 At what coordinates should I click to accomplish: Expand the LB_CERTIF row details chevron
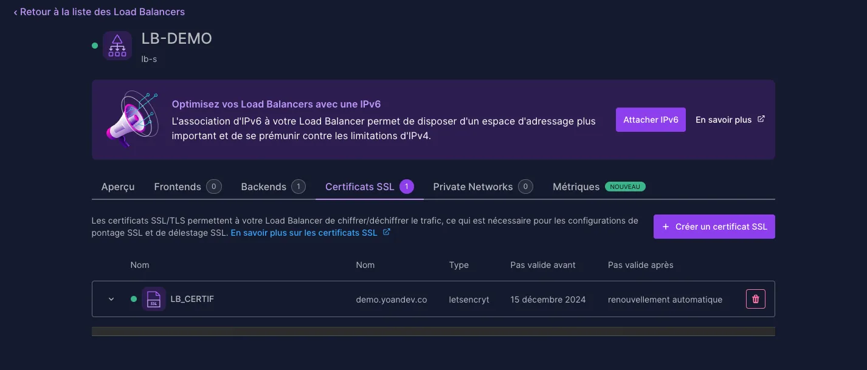click(x=111, y=299)
